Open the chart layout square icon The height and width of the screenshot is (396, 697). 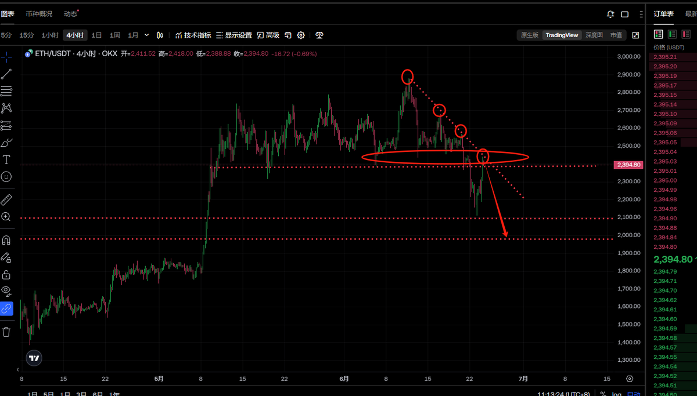tap(625, 14)
